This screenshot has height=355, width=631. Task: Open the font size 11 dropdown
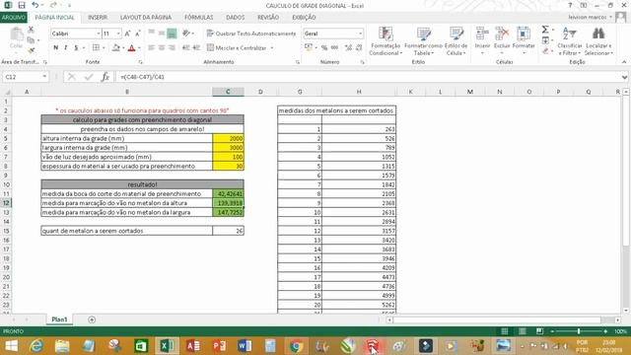click(x=118, y=34)
